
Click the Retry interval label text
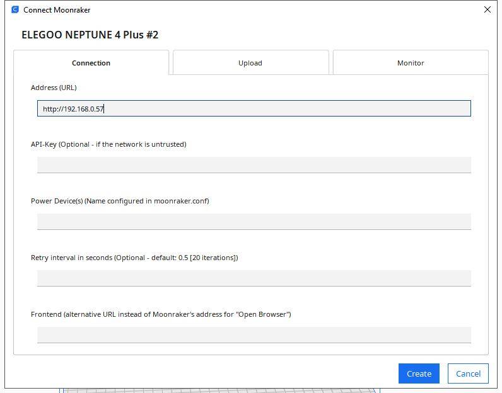134,258
